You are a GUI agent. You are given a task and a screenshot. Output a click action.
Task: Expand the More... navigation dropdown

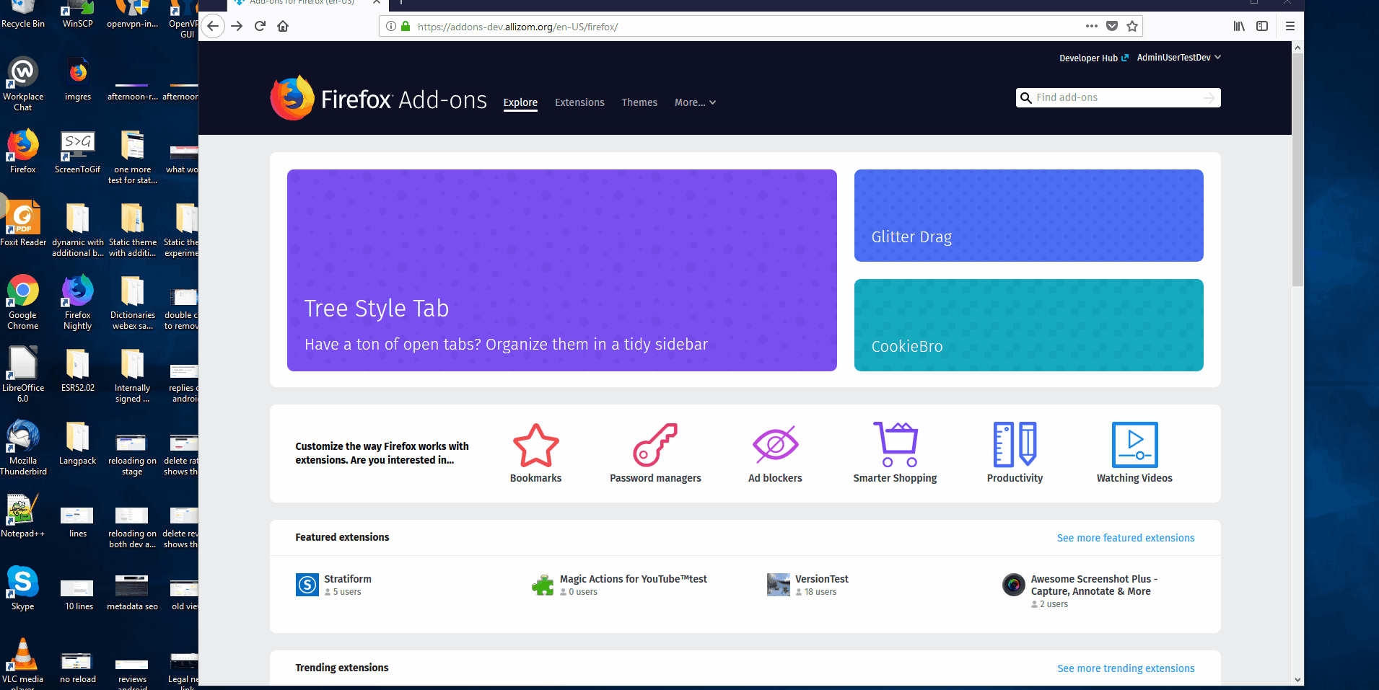coord(695,102)
